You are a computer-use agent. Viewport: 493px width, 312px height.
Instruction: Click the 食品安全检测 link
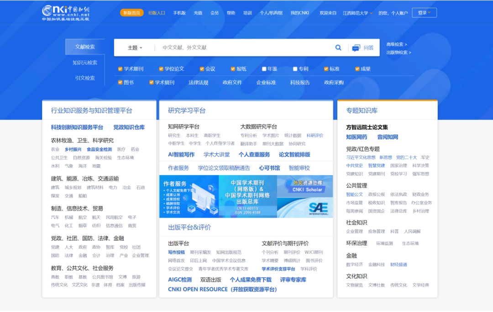pos(100,150)
